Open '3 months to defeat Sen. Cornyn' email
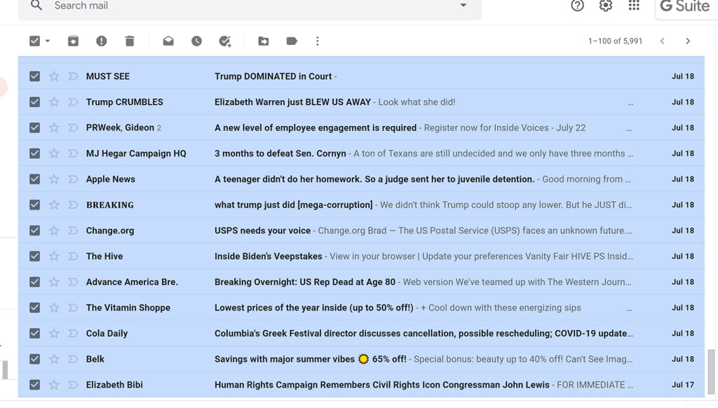The height and width of the screenshot is (408, 718). [280, 154]
